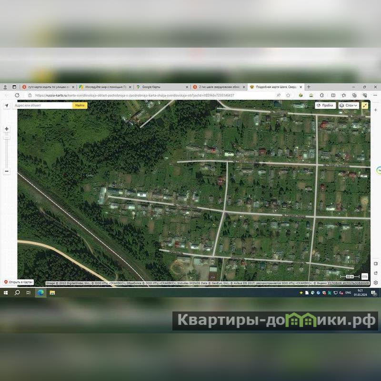Click the address search input field
Image resolution: width=381 pixels, height=381 pixels.
pyautogui.click(x=43, y=105)
